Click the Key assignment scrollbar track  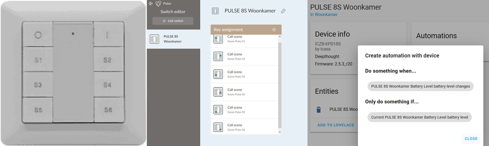pos(280,85)
